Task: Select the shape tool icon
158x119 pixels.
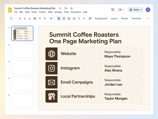Action: tap(74, 18)
